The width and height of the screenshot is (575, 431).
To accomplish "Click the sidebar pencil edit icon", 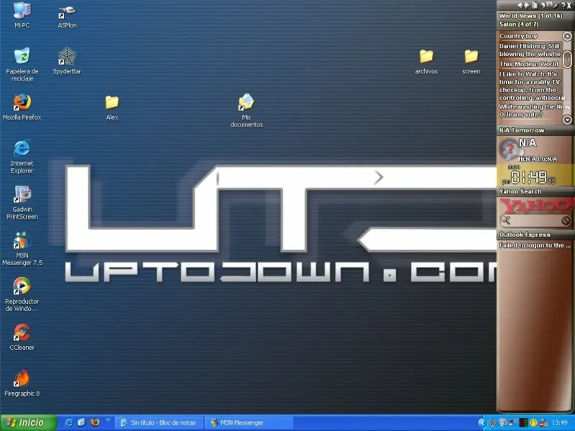I will click(x=556, y=5).
